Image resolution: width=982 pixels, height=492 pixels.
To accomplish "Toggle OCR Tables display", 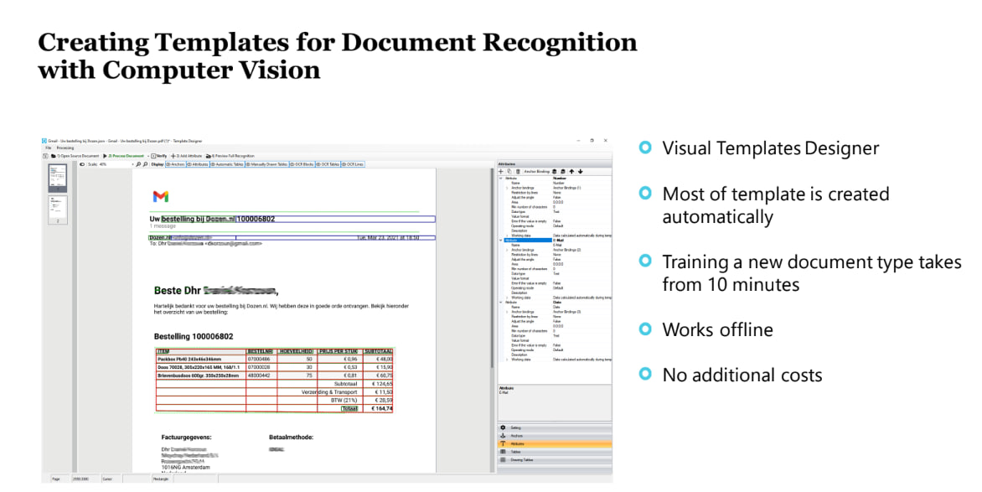I will coord(328,164).
